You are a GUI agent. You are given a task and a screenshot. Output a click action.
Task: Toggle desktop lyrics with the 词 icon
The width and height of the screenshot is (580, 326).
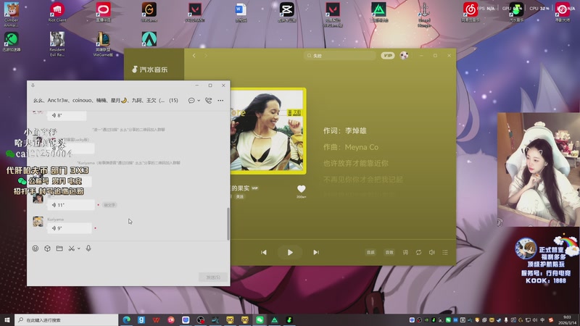(x=405, y=252)
